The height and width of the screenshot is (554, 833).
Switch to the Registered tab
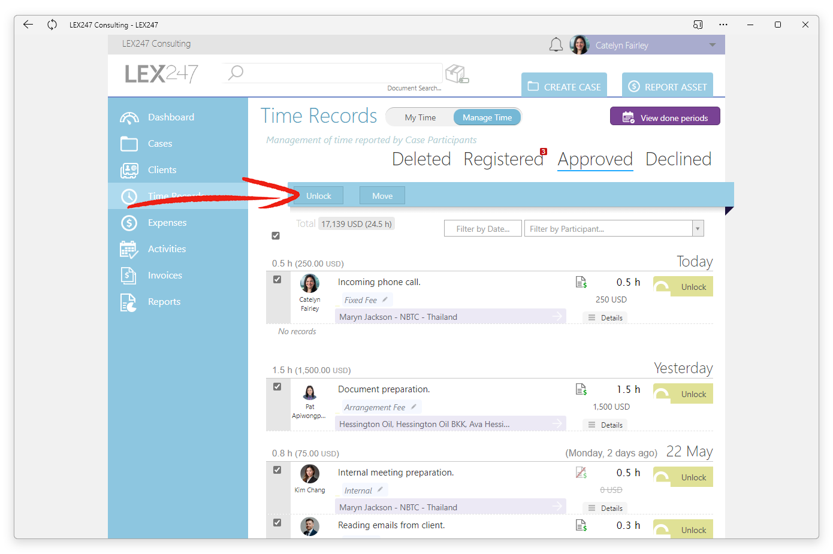coord(503,159)
